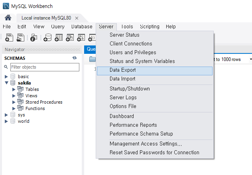Expand the sys schema arrow
Image resolution: width=252 pixels, height=175 pixels.
[6, 115]
